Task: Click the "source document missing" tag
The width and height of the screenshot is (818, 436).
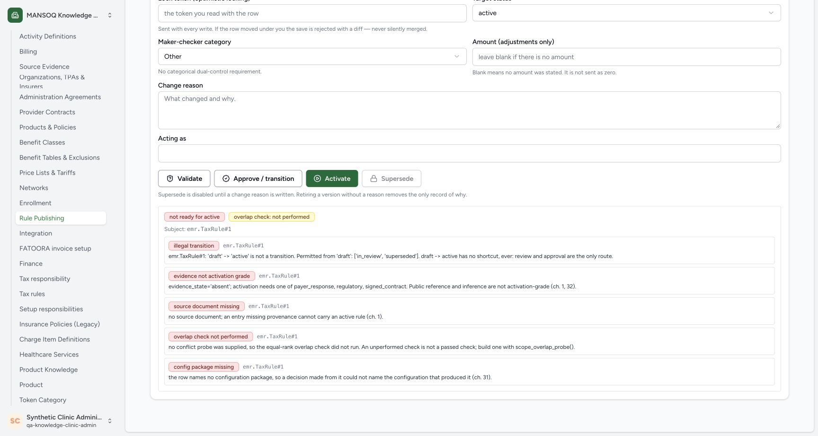Action: 206,306
